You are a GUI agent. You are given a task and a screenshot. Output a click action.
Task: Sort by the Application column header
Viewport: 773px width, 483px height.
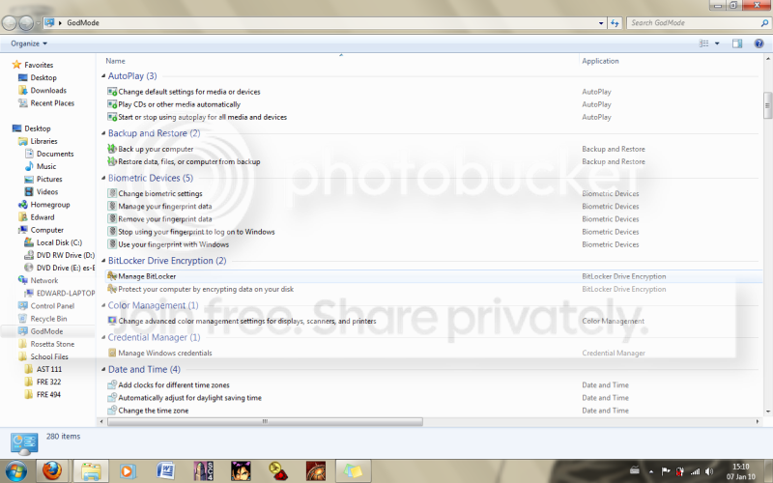coord(600,61)
